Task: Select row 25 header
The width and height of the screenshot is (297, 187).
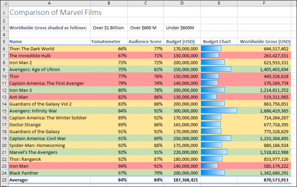Action: (x=4, y=180)
